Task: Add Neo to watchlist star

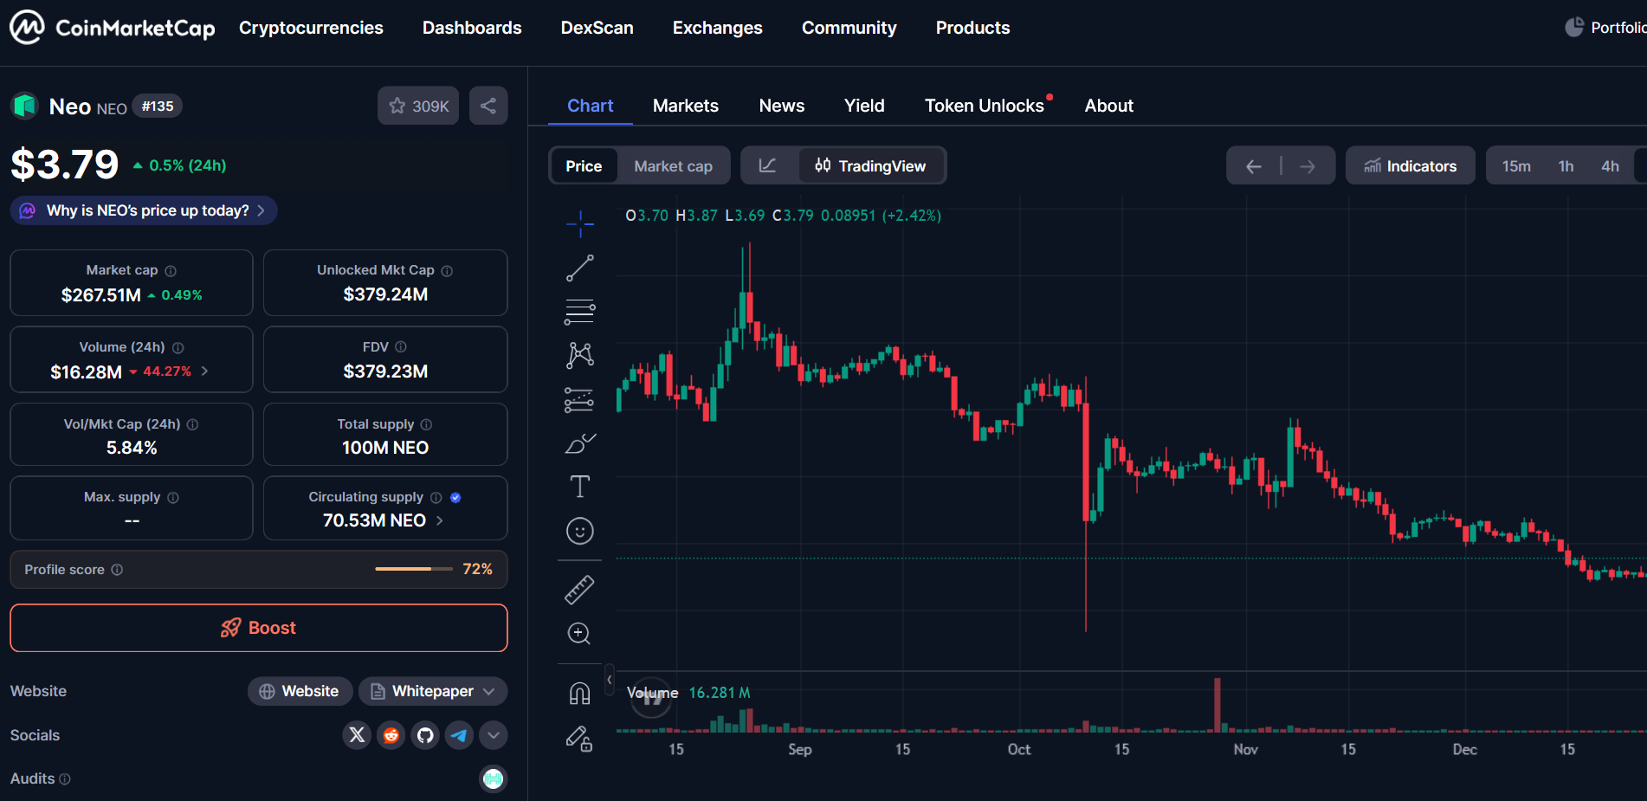Action: (x=418, y=106)
